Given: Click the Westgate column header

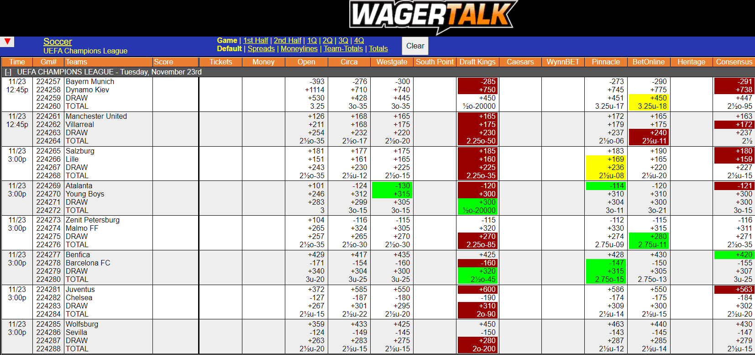Looking at the screenshot, I should (392, 62).
